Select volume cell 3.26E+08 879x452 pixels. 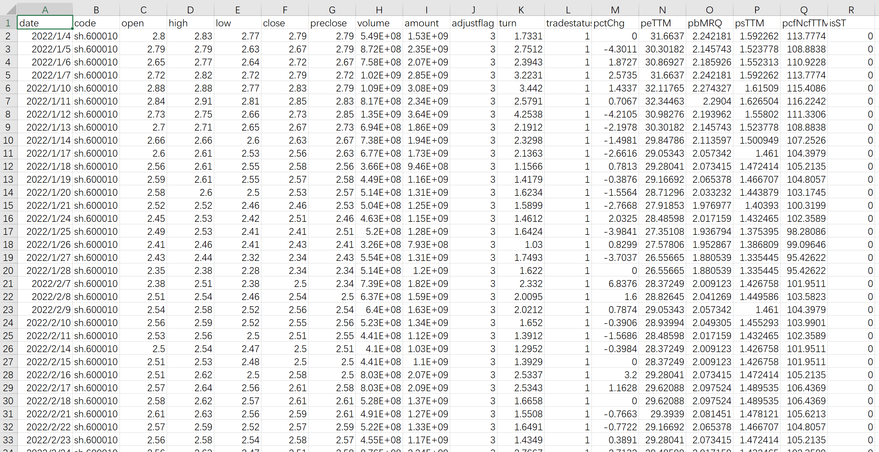pyautogui.click(x=379, y=244)
